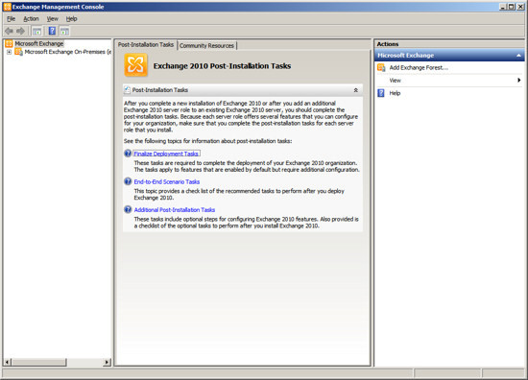This screenshot has width=528, height=380.
Task: Minimize the Exchange Management Console window
Action: pyautogui.click(x=502, y=7)
